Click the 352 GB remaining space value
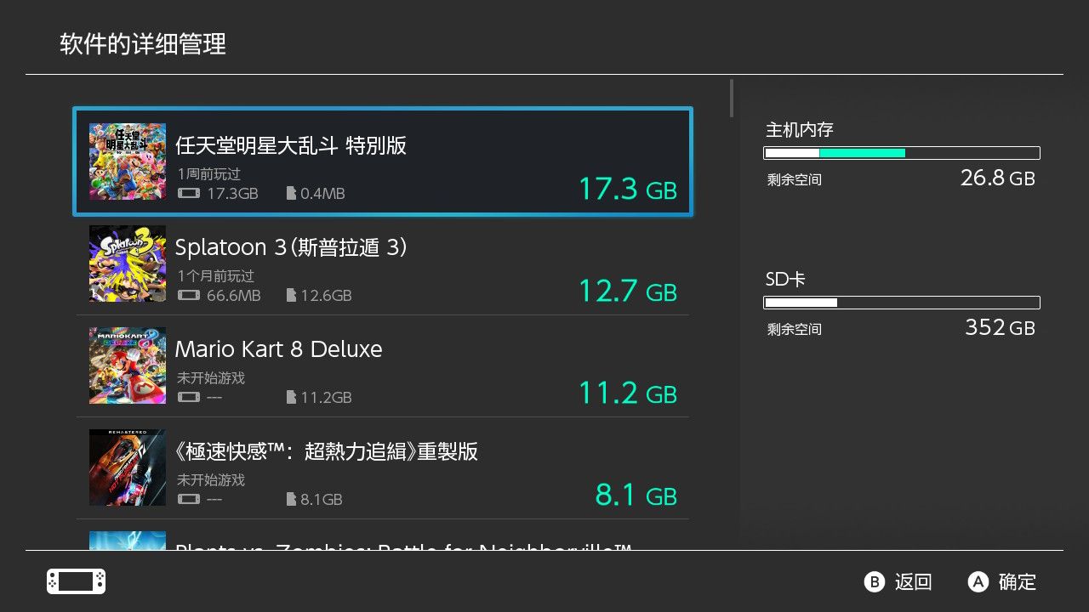This screenshot has width=1089, height=612. 1001,327
